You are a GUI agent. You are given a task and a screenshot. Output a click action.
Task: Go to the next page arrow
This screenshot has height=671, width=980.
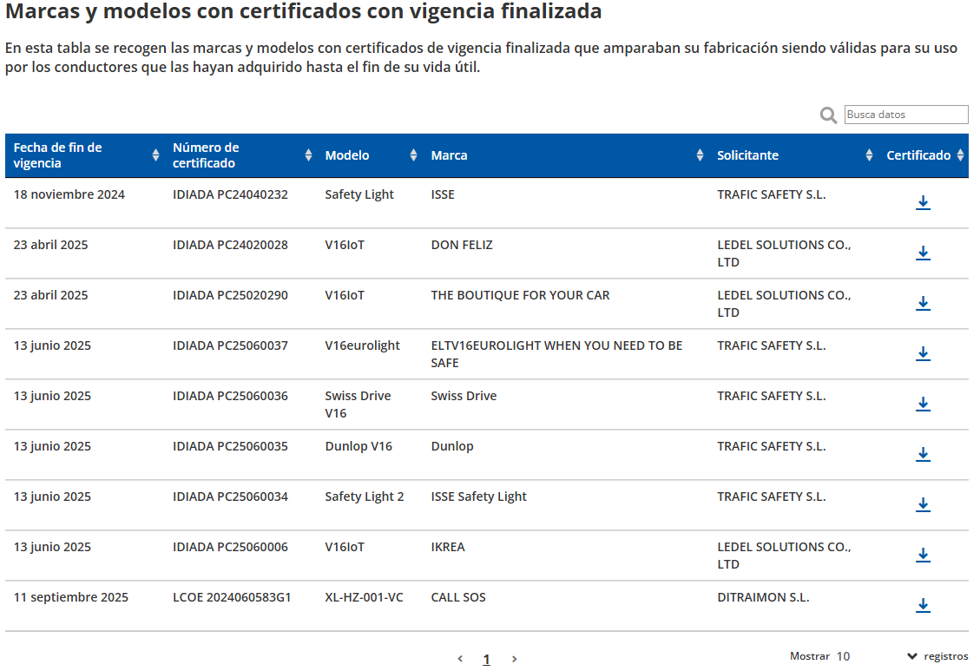coord(514,659)
